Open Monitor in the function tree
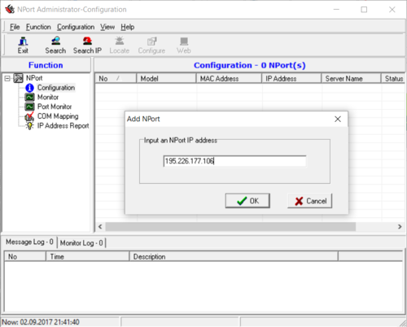 click(x=48, y=97)
